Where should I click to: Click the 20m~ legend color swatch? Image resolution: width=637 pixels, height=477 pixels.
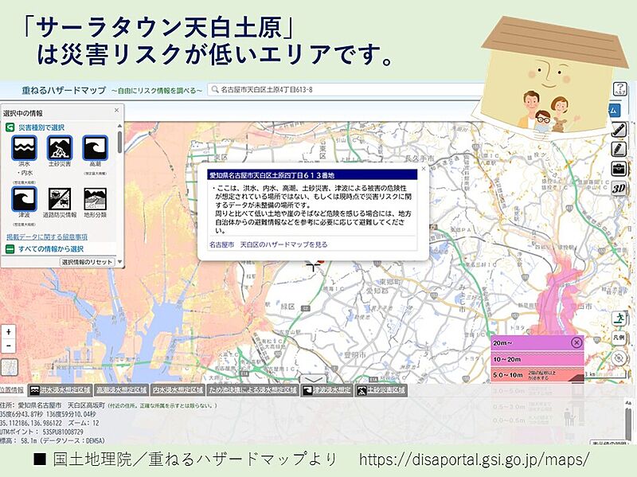(530, 342)
